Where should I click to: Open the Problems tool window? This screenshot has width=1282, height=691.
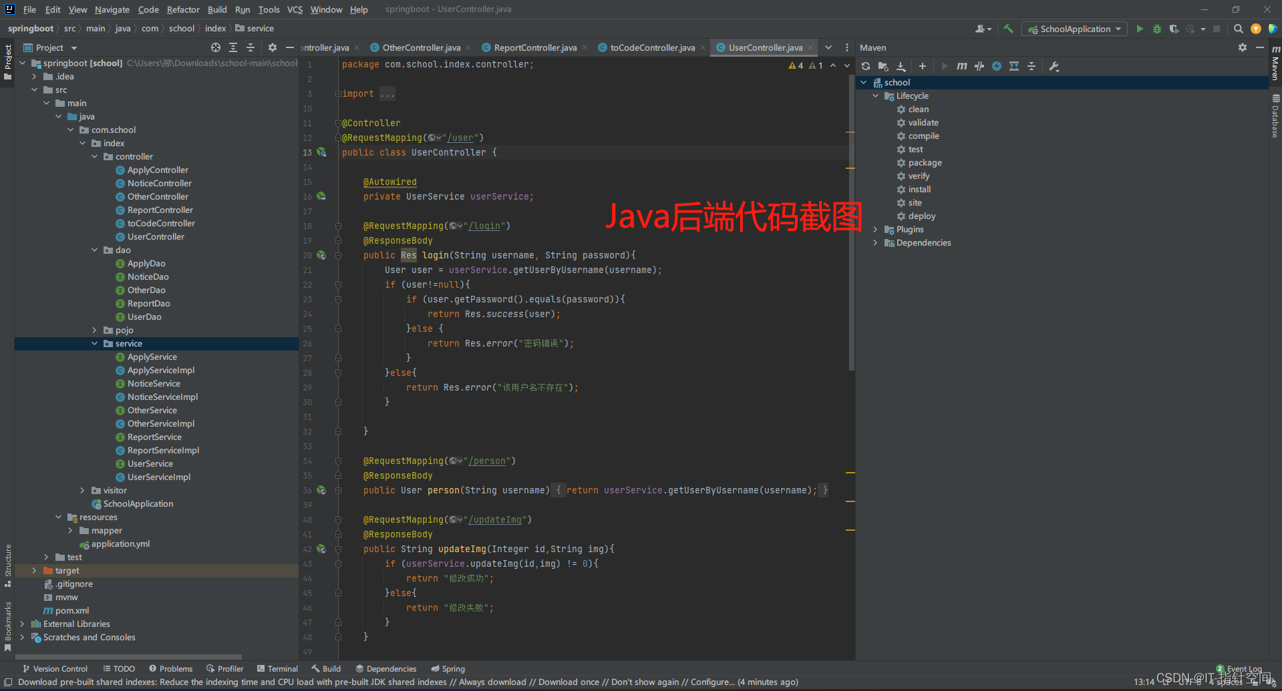171,668
